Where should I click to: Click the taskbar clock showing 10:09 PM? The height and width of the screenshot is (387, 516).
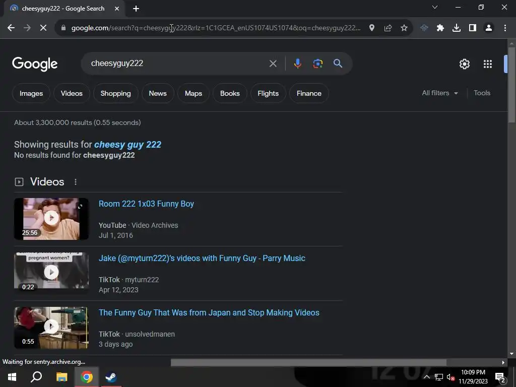pos(473,377)
